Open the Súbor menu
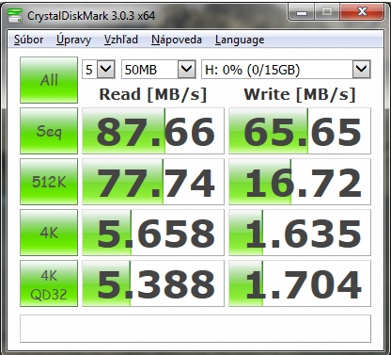The width and height of the screenshot is (391, 355). 28,40
